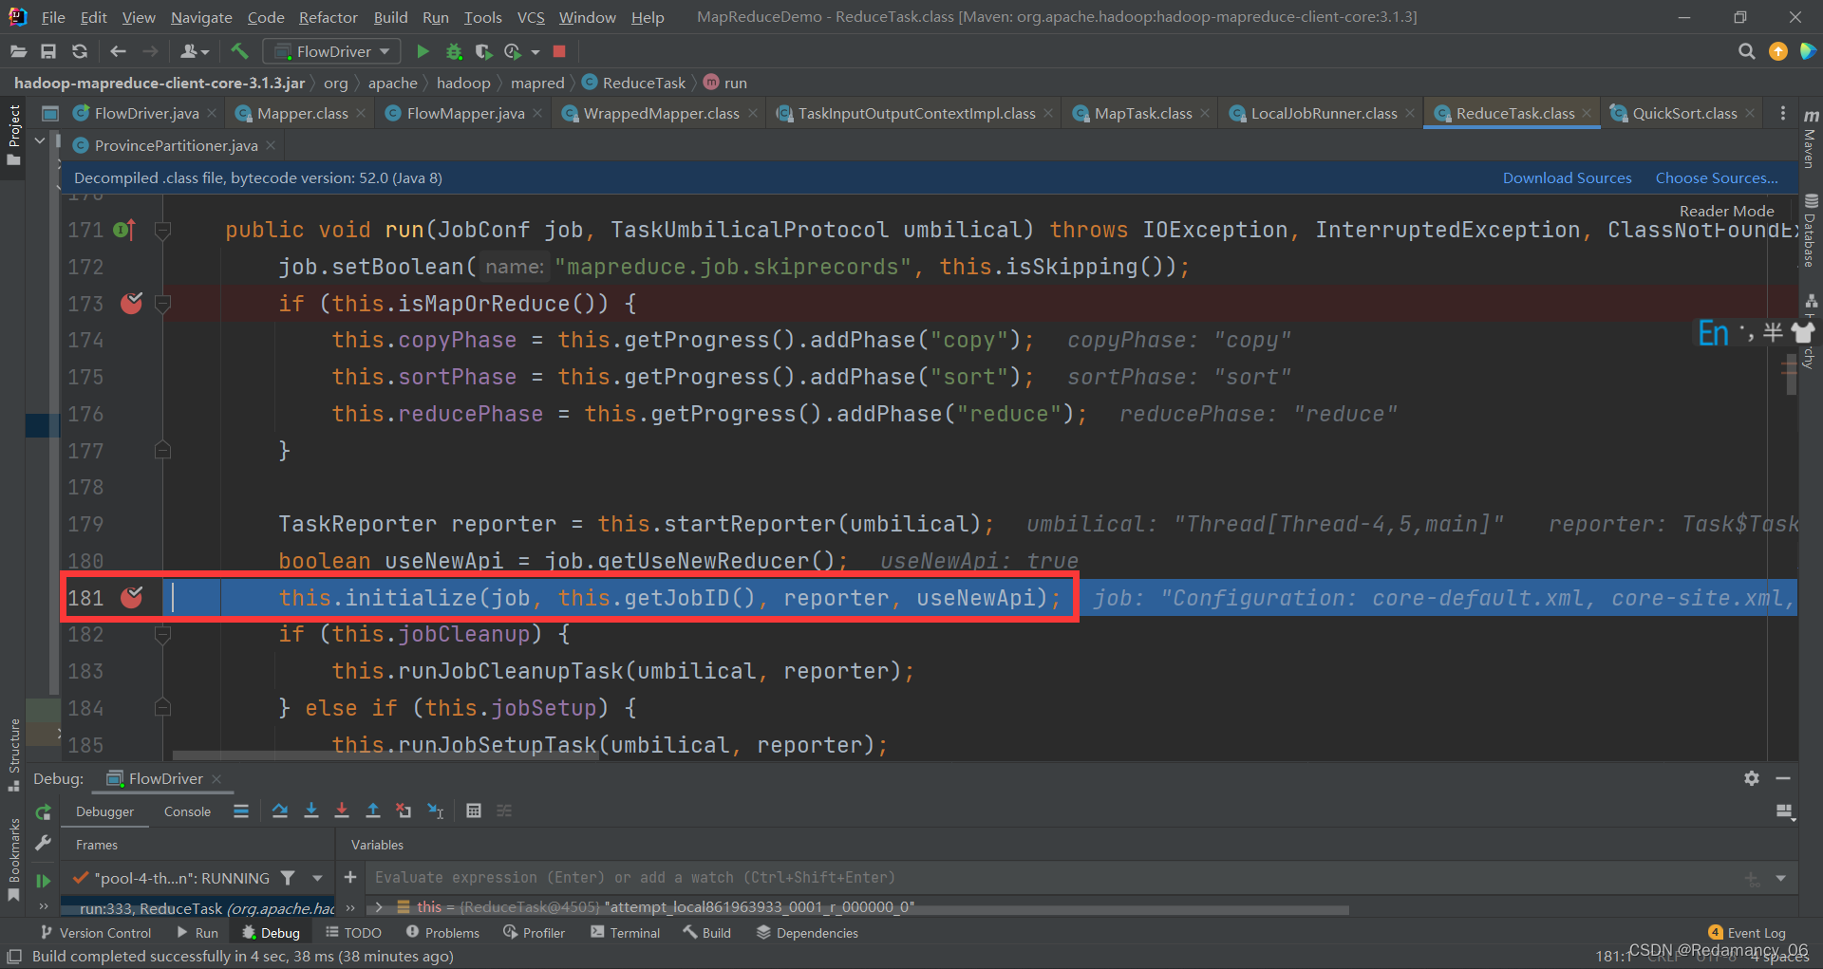Image resolution: width=1823 pixels, height=969 pixels.
Task: Open Version Control tool window button
Action: coord(96,933)
